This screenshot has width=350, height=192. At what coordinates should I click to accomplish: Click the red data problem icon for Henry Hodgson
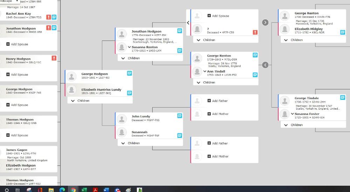54,58
